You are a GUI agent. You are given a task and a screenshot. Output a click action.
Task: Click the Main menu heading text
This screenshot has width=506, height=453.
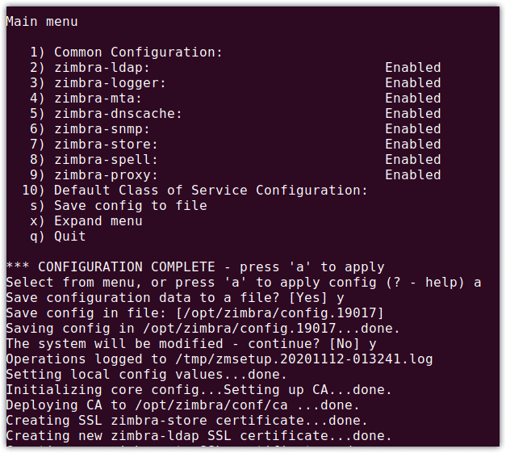coord(42,22)
